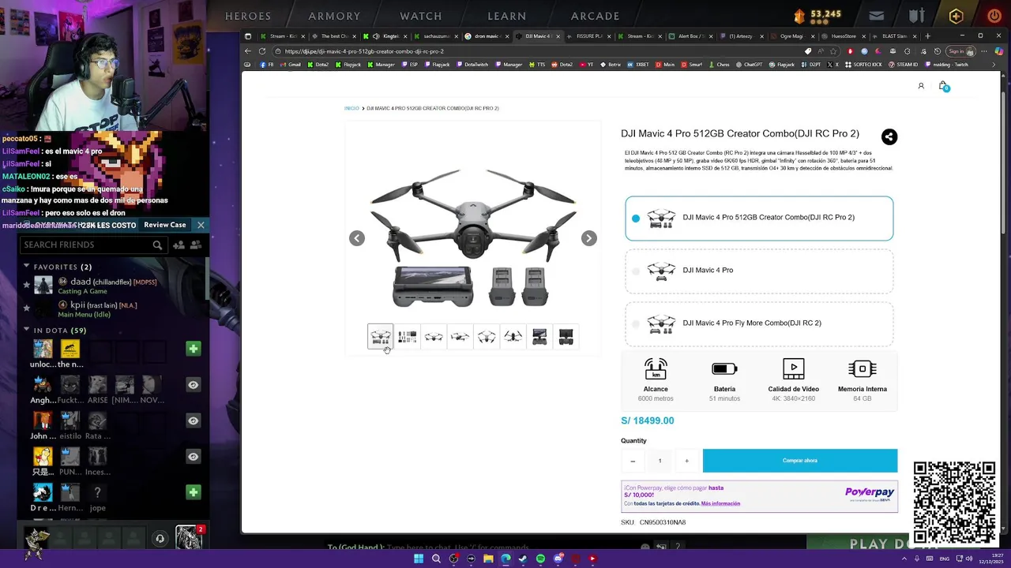Open Edge browser from the taskbar
The width and height of the screenshot is (1011, 568).
[505, 559]
